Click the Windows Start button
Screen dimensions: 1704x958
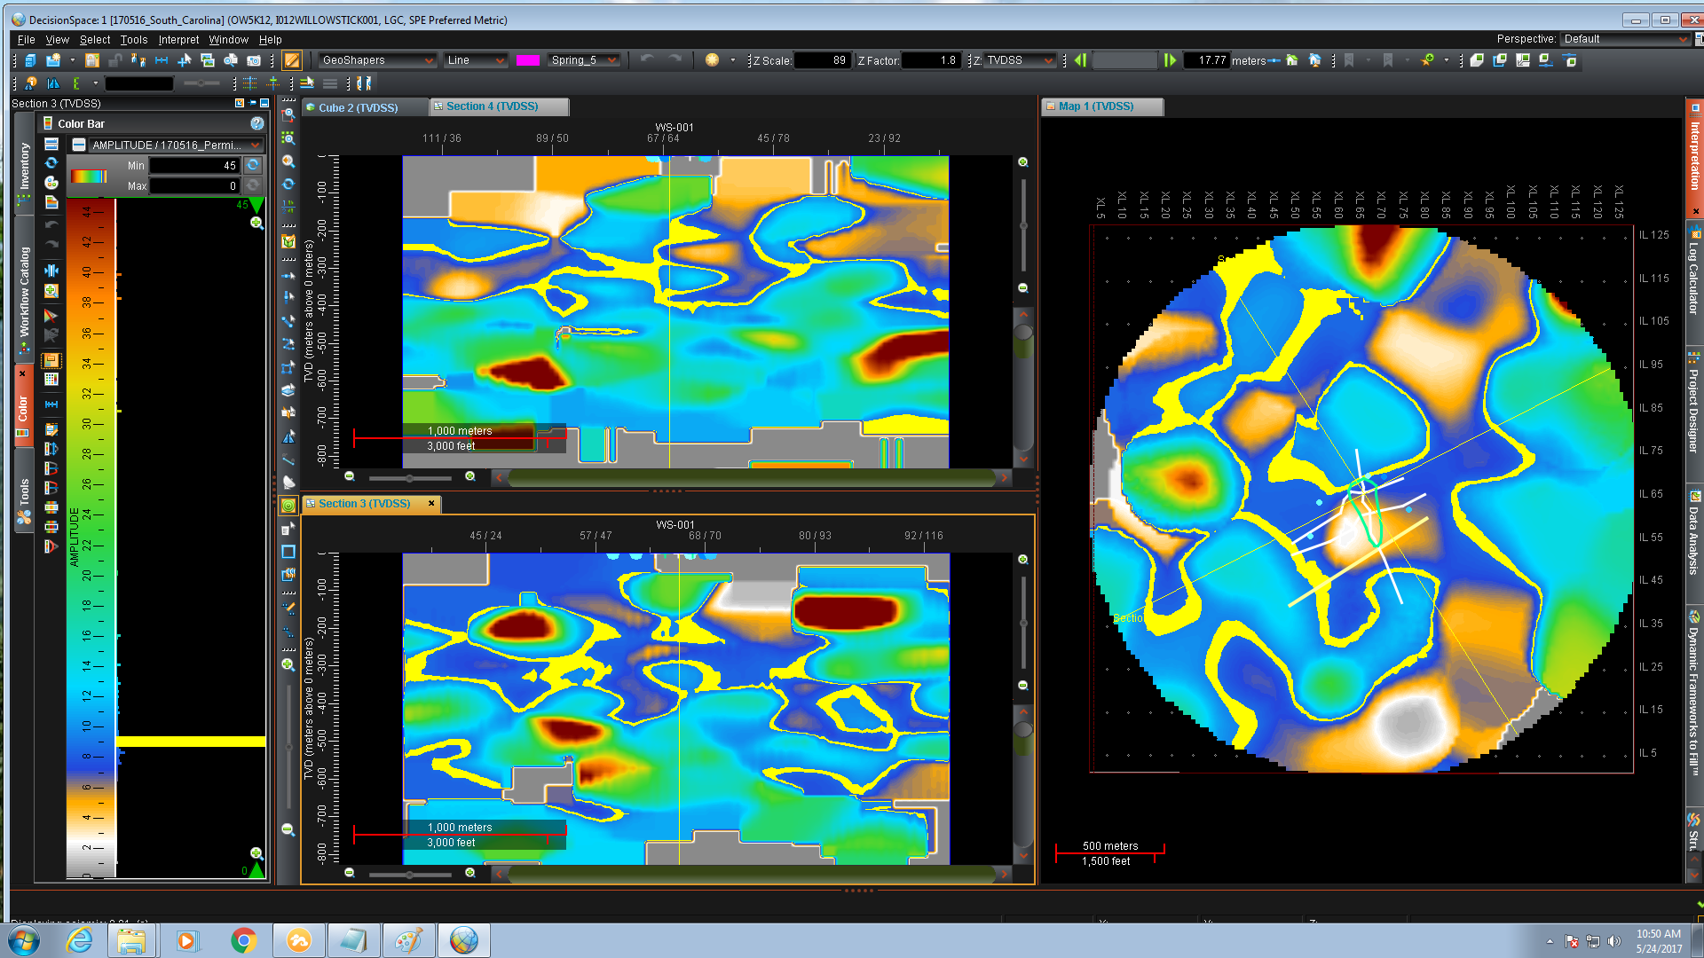click(24, 940)
